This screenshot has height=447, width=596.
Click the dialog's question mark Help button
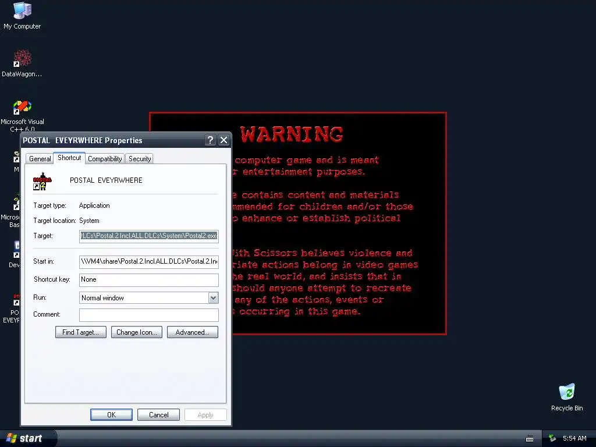[210, 140]
